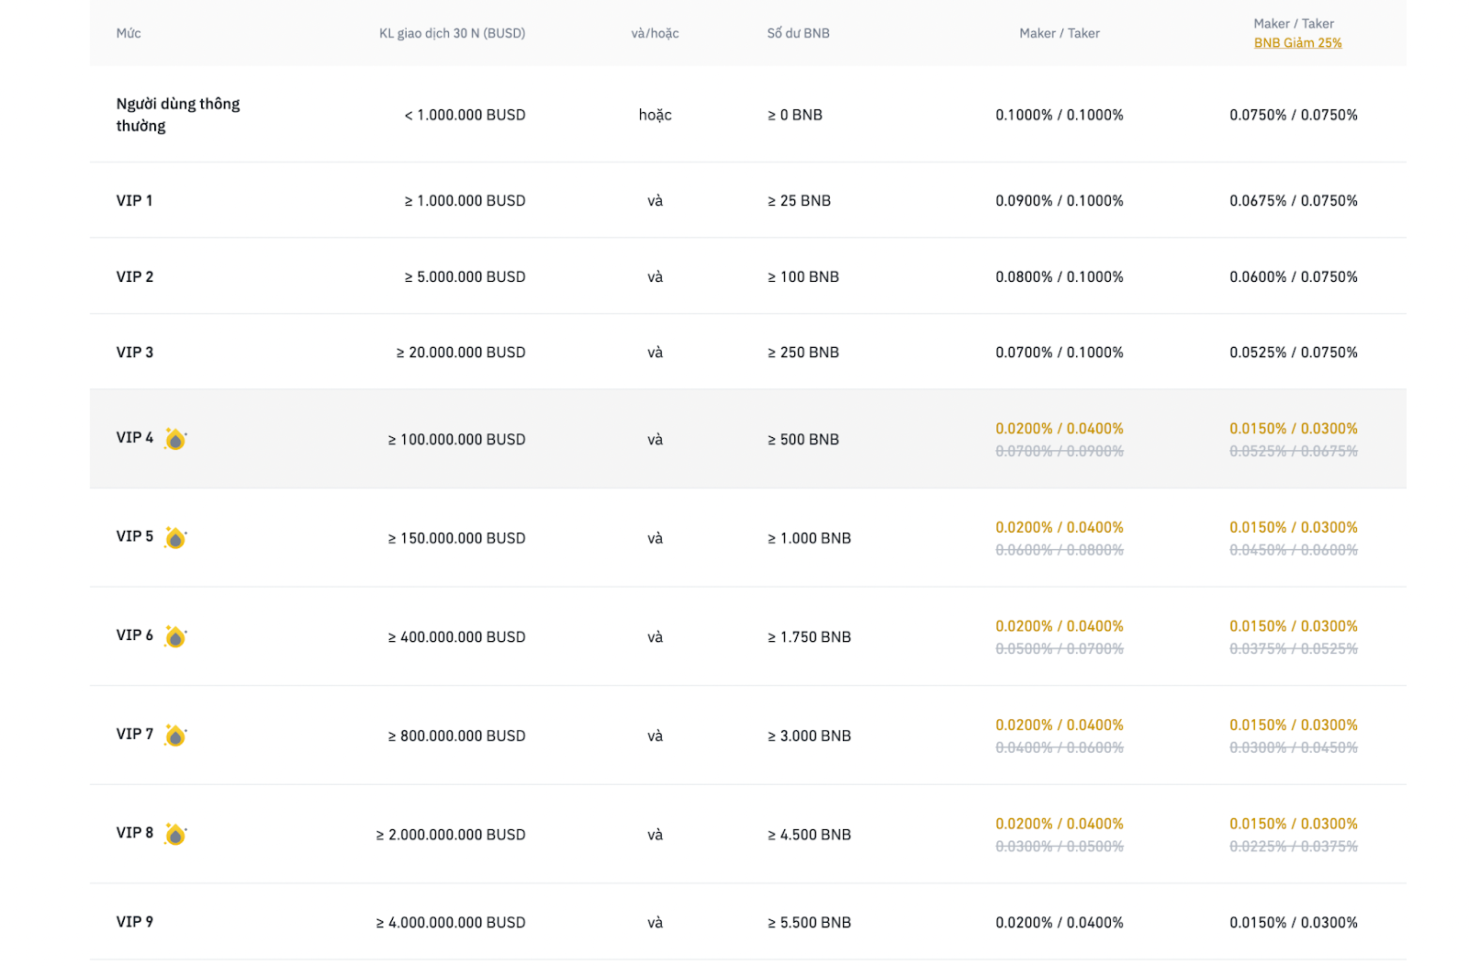1469x966 pixels.
Task: Select the VIP 7 level label
Action: coord(134,734)
